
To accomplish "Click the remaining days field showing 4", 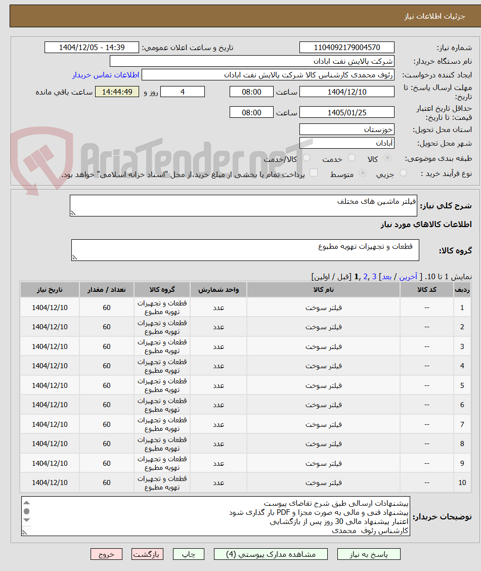I will coord(183,92).
